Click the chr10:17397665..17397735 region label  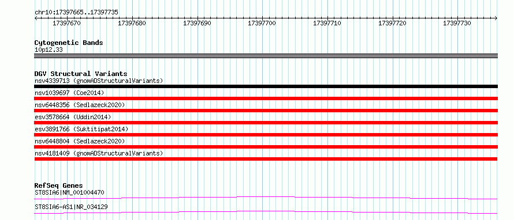(76, 13)
